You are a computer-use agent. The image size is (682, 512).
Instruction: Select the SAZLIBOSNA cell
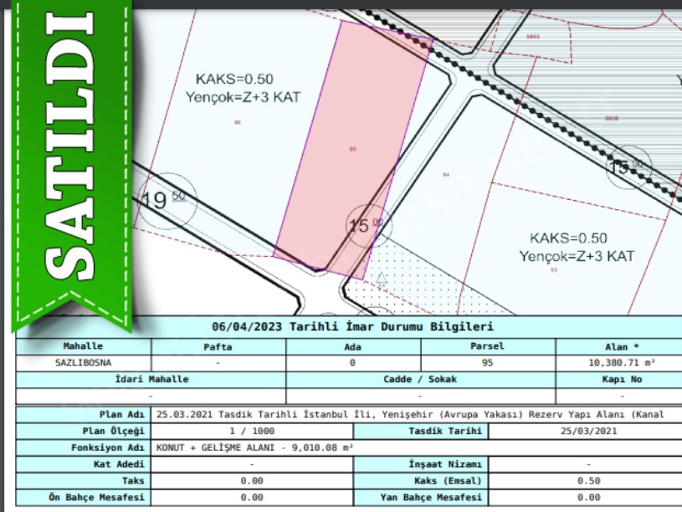click(x=83, y=363)
